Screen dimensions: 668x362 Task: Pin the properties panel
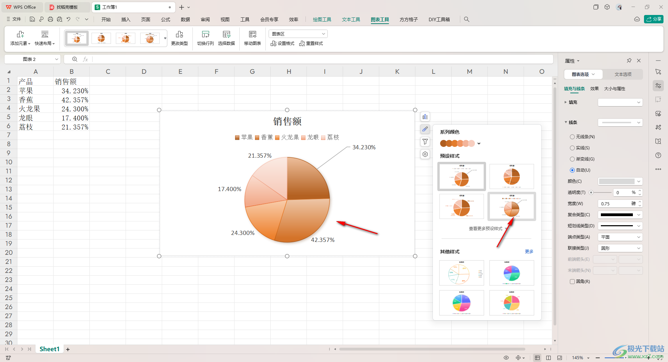[629, 61]
